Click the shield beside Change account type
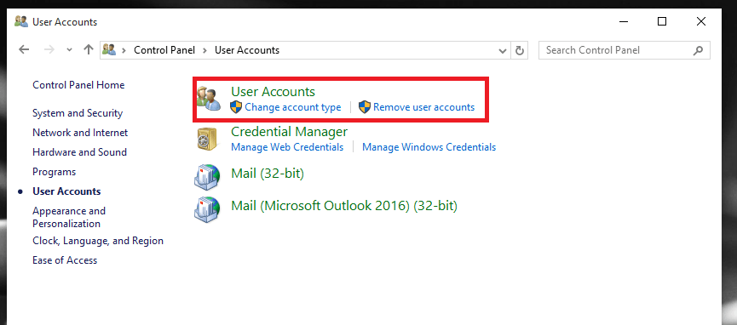 236,107
